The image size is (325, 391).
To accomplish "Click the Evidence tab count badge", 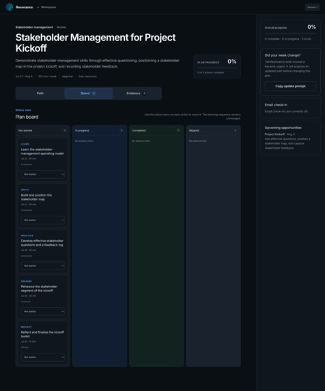I will (145, 93).
